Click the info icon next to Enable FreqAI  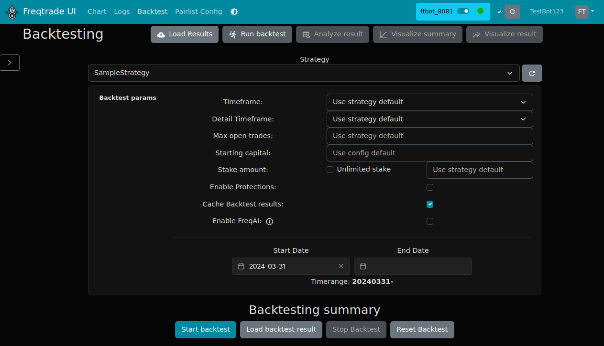(x=269, y=221)
